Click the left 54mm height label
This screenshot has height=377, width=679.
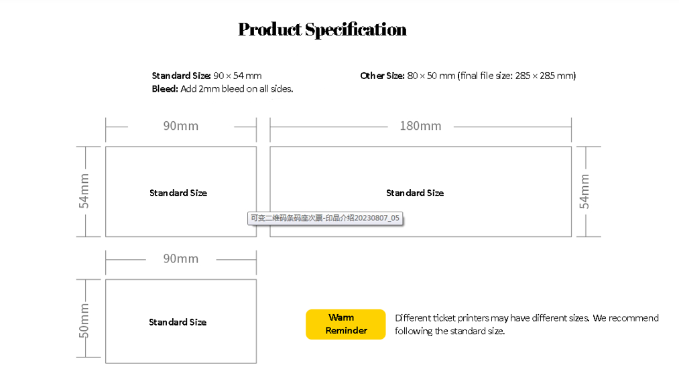84,191
